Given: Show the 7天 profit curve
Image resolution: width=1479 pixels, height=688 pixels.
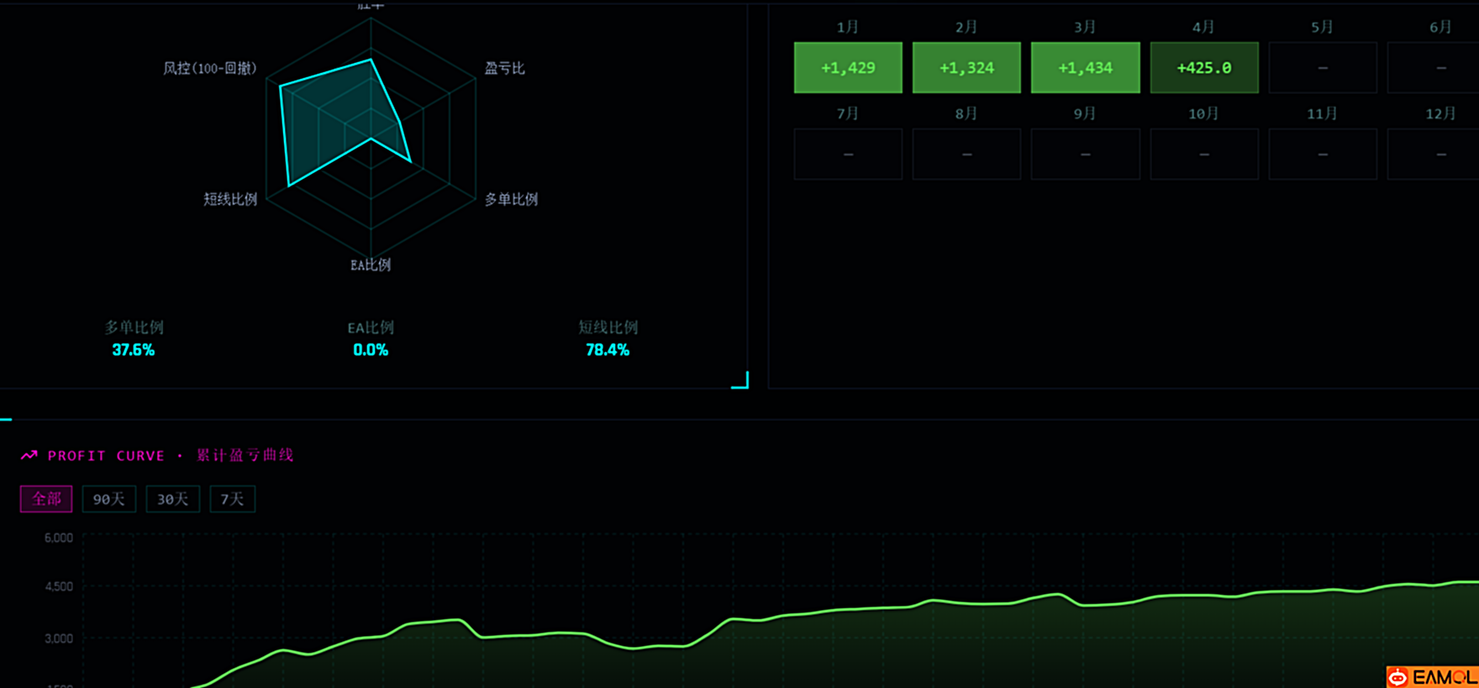Looking at the screenshot, I should tap(232, 499).
